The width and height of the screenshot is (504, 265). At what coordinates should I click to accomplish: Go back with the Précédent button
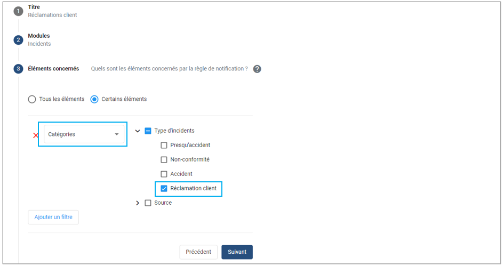pos(198,252)
